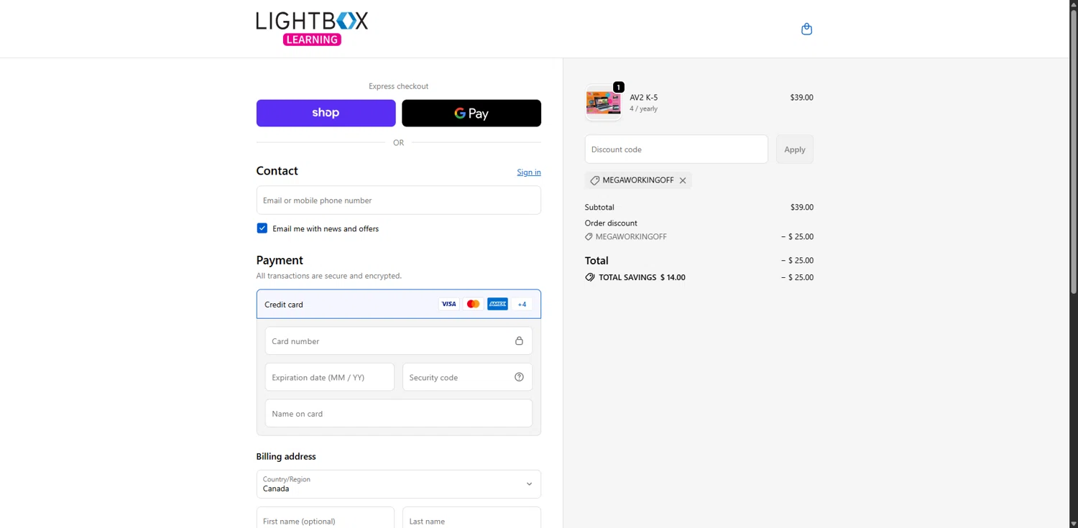Click the Visa card icon
The image size is (1078, 528).
[448, 304]
